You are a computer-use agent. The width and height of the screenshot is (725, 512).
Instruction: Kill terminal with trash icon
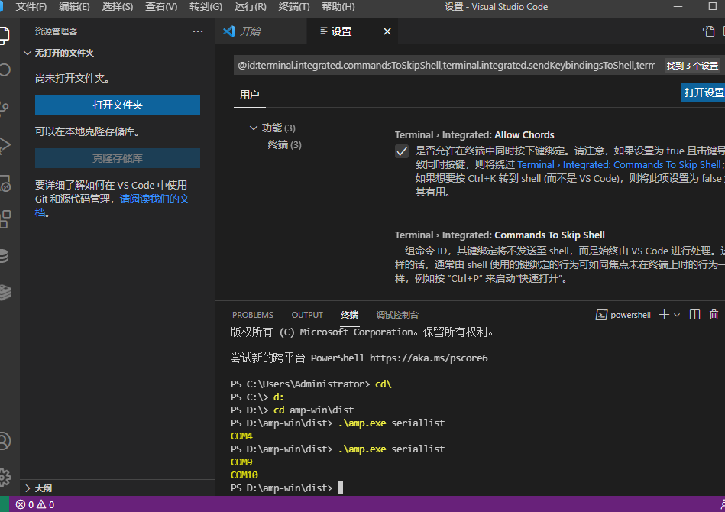[714, 315]
